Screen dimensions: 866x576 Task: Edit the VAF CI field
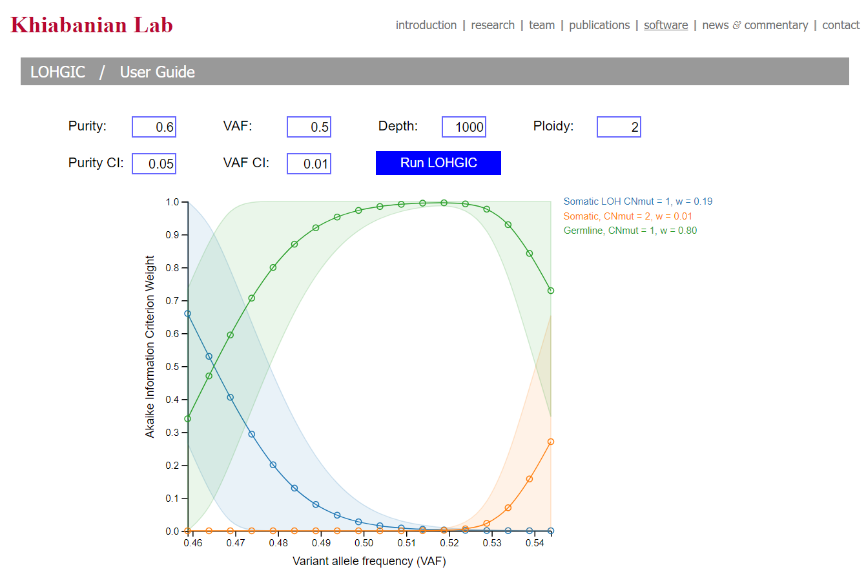coord(309,164)
